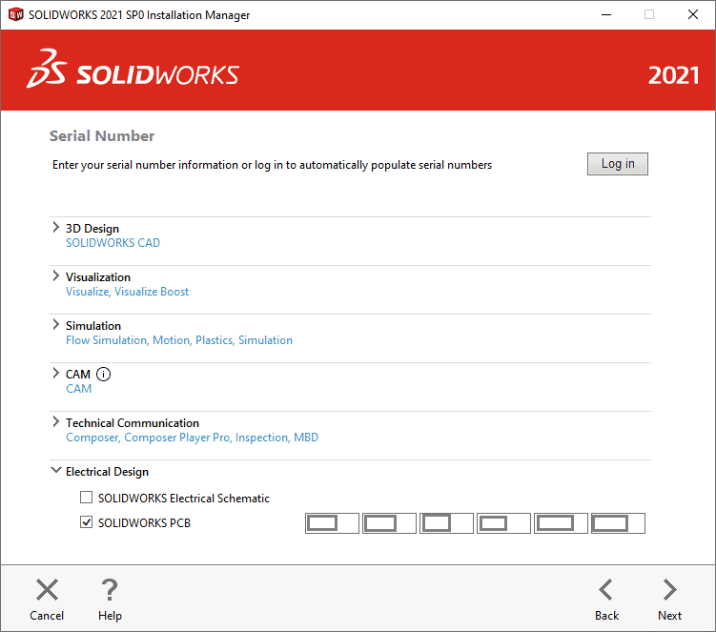Go back using the Back arrow
The image size is (716, 632).
pos(606,589)
